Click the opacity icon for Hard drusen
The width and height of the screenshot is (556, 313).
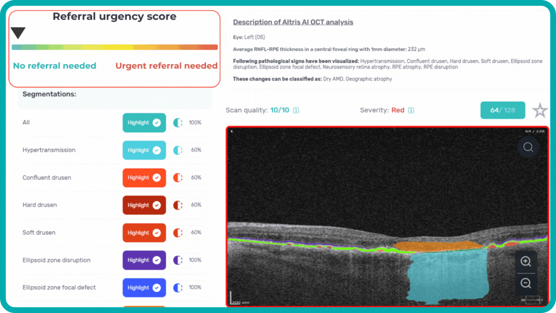[178, 205]
